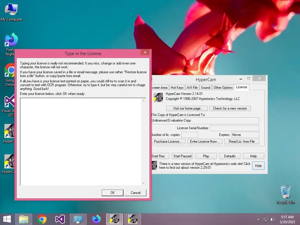This screenshot has width=300, height=225.
Task: Click Visit our home page button
Action: coord(187,108)
